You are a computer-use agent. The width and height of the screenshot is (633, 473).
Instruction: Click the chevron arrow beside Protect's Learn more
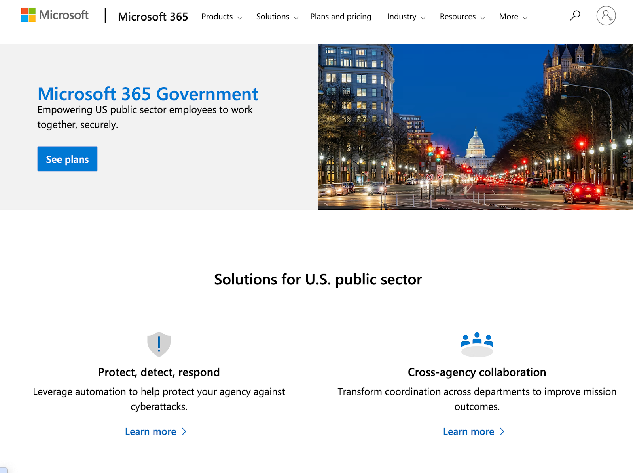(184, 432)
